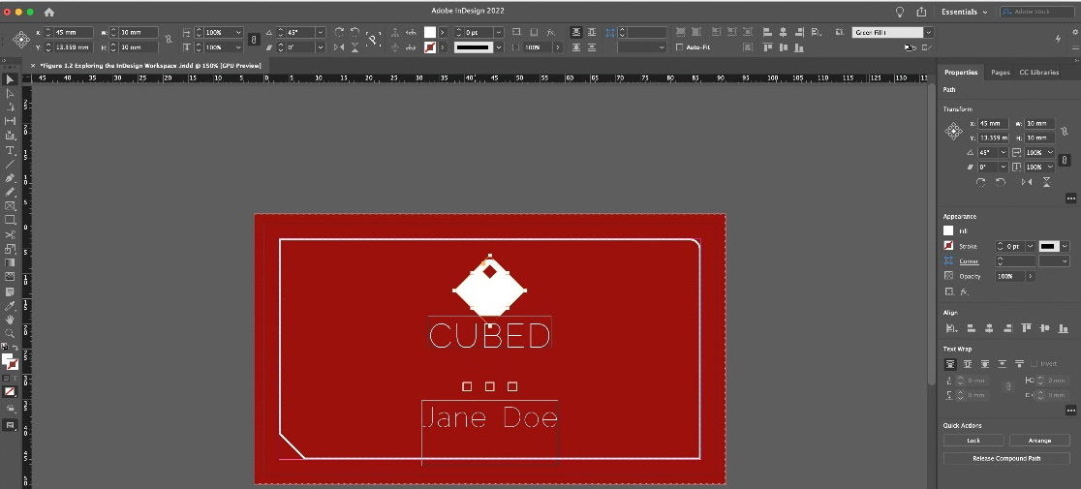
Task: Select Jump object text wrap option
Action: coord(1002,364)
